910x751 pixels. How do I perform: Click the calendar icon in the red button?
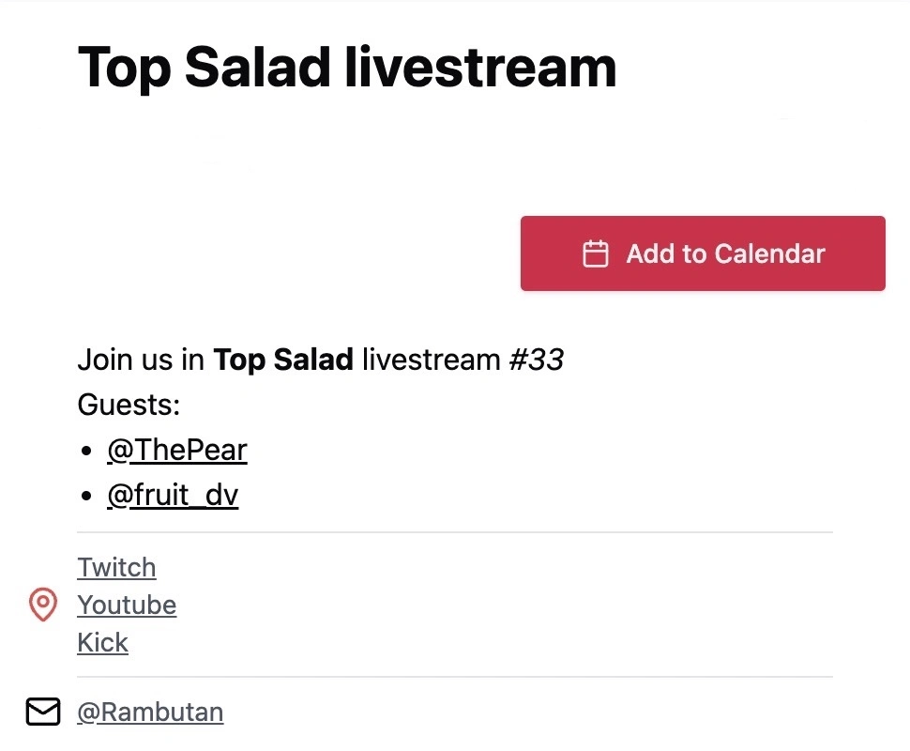tap(596, 253)
